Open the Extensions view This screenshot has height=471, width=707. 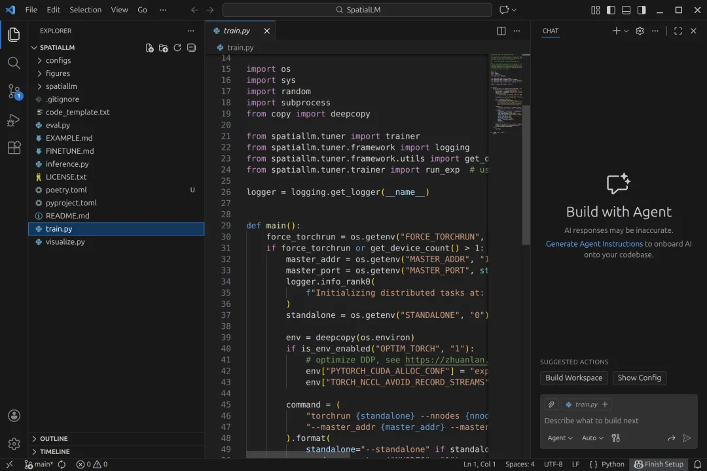pos(14,148)
